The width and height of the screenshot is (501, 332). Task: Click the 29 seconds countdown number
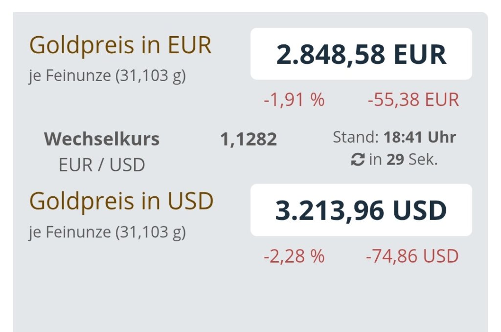tap(395, 160)
